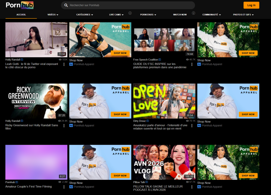Open the Dirty Dreaz channel link
This screenshot has height=195, width=271.
pyautogui.click(x=139, y=121)
